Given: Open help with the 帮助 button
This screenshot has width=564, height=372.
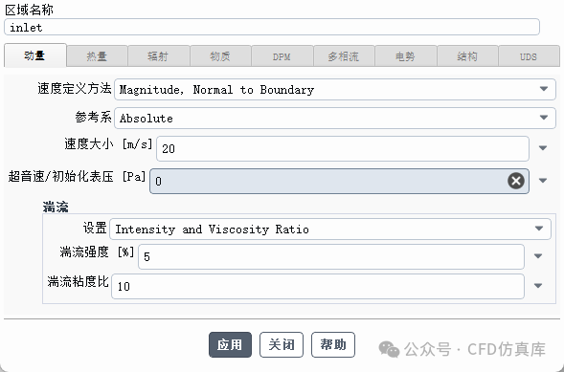Looking at the screenshot, I should point(333,344).
